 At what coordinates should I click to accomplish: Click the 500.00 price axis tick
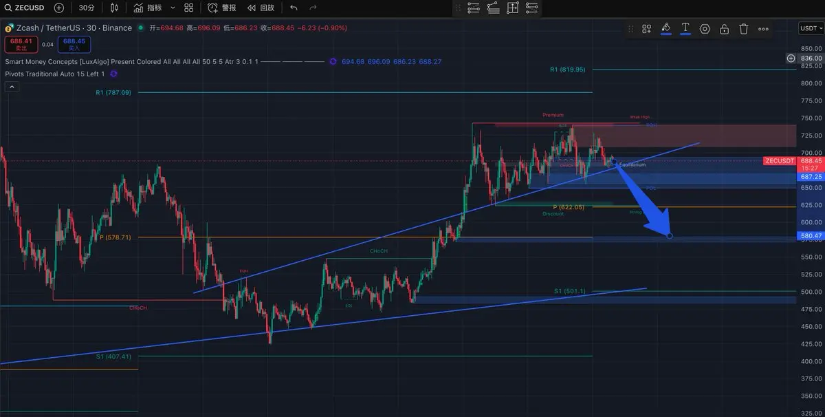(811, 292)
